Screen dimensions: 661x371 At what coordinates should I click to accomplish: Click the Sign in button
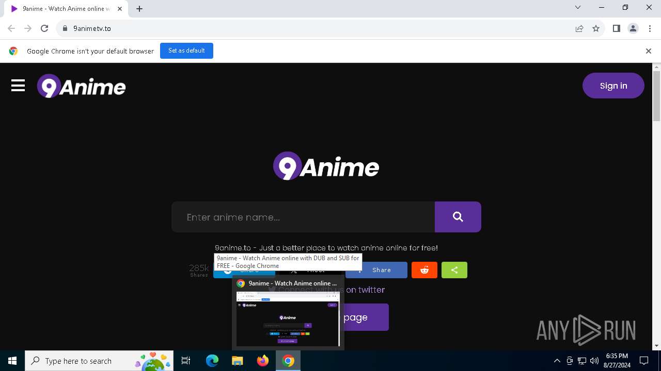coord(613,86)
